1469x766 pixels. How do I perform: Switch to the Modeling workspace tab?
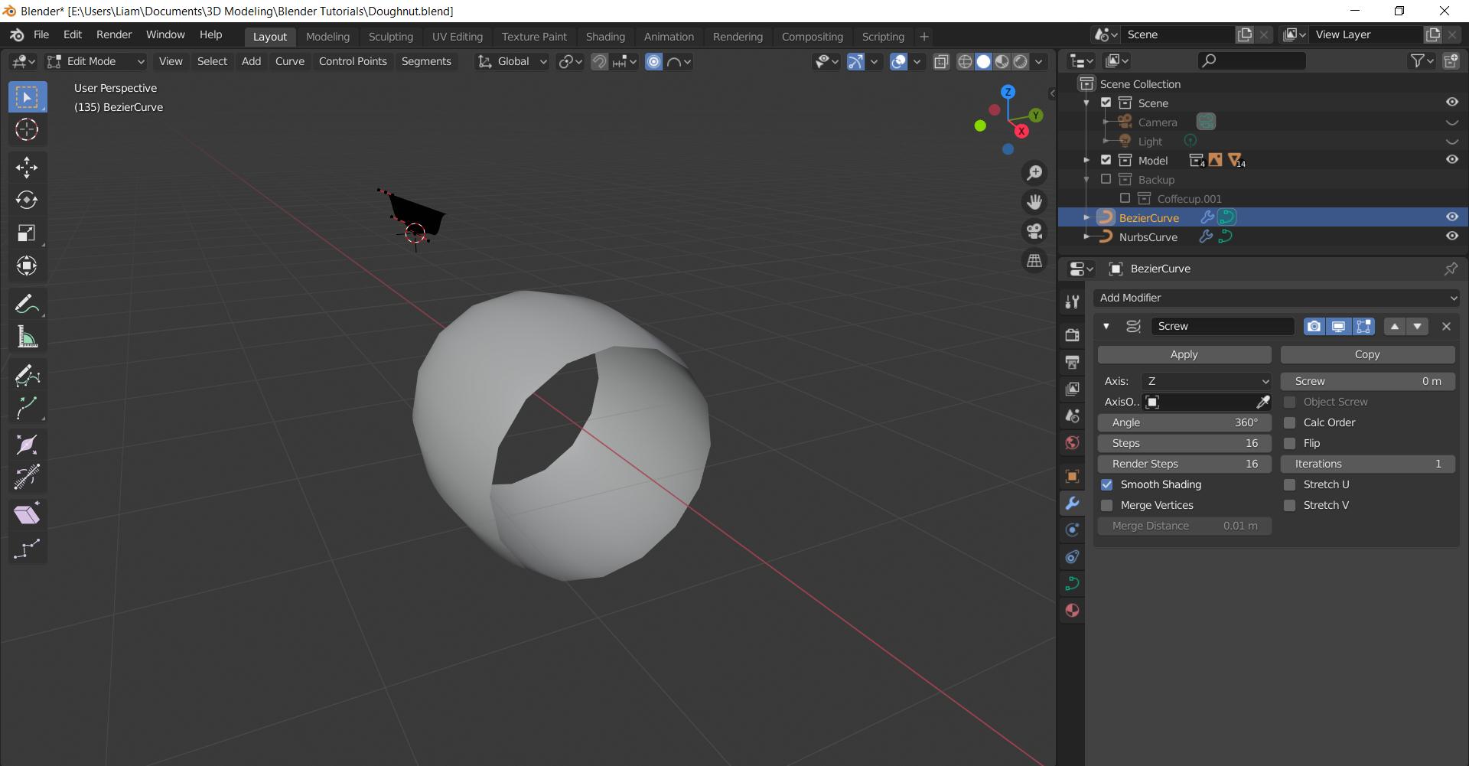tap(327, 36)
